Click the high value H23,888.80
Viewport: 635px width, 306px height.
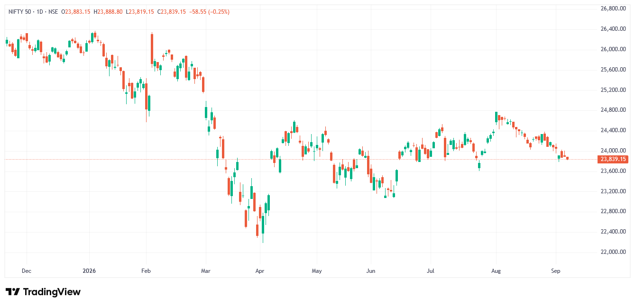(108, 11)
